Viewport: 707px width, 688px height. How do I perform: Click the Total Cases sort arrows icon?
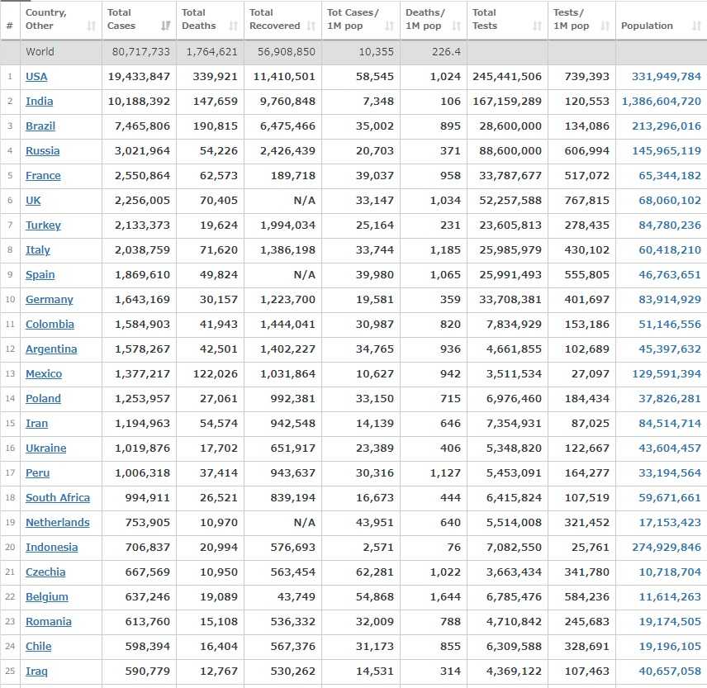click(x=166, y=26)
